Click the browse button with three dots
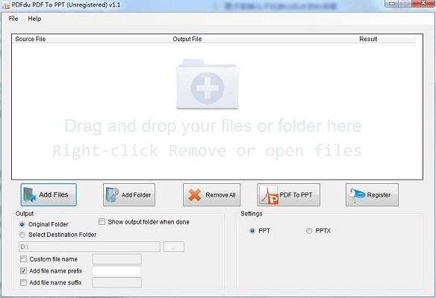Image resolution: width=436 pixels, height=298 pixels. [174, 247]
